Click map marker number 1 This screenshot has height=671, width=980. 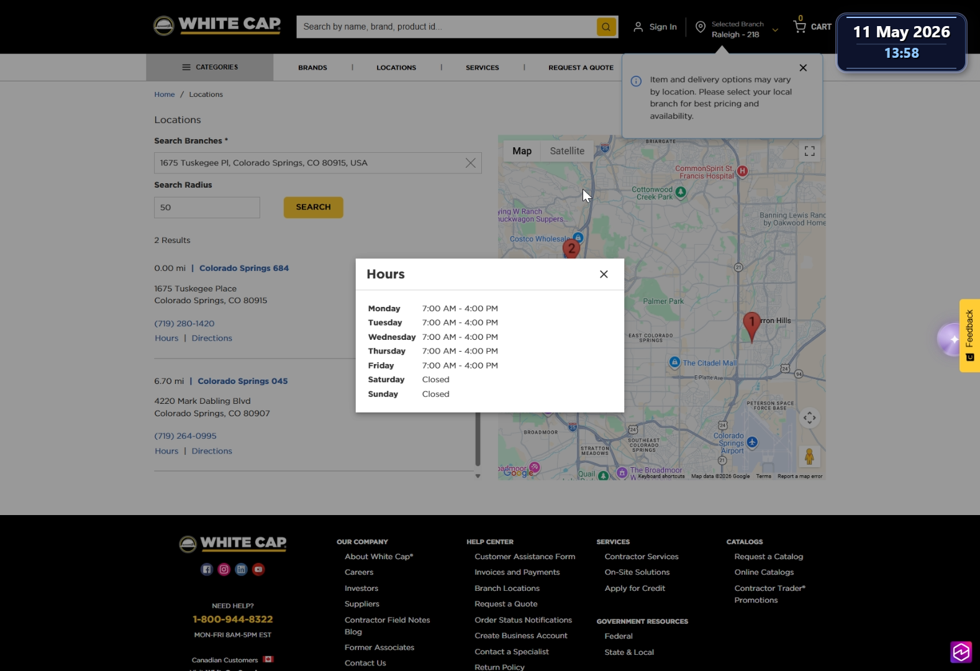click(x=751, y=326)
